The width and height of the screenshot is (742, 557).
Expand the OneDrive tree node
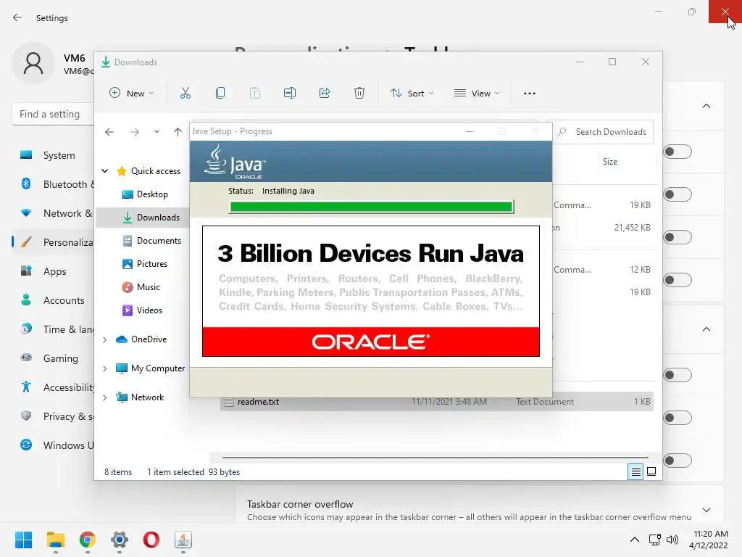click(x=105, y=339)
